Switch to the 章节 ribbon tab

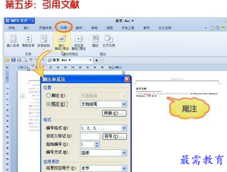pos(146,28)
